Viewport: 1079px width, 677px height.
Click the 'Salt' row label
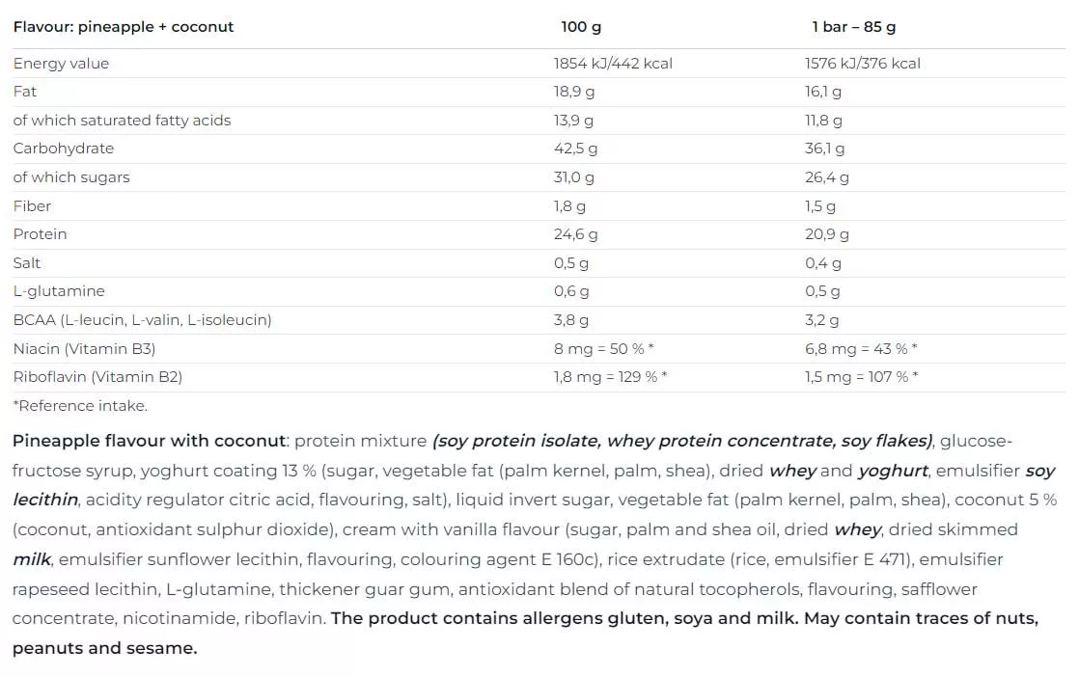[27, 263]
